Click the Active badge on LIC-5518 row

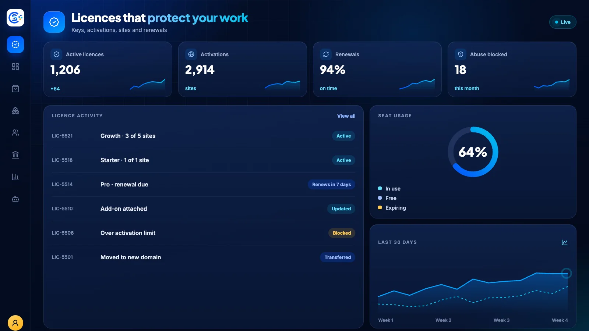coord(343,160)
